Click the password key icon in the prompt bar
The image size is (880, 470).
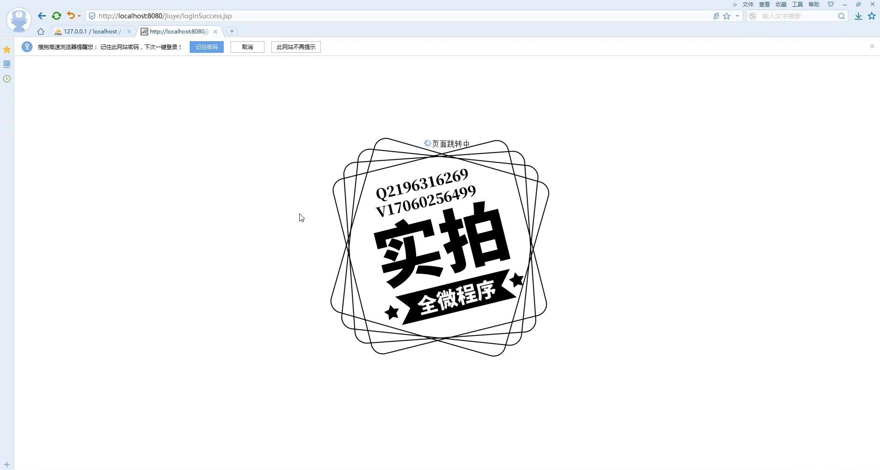(x=27, y=47)
